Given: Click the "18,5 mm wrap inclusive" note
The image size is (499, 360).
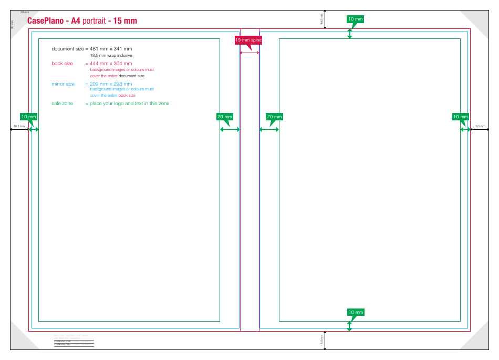Looking at the screenshot, I should (x=111, y=55).
